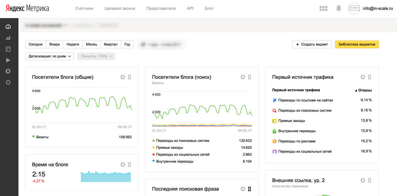Select the Квартал period segment
This screenshot has width=397, height=196.
click(111, 44)
